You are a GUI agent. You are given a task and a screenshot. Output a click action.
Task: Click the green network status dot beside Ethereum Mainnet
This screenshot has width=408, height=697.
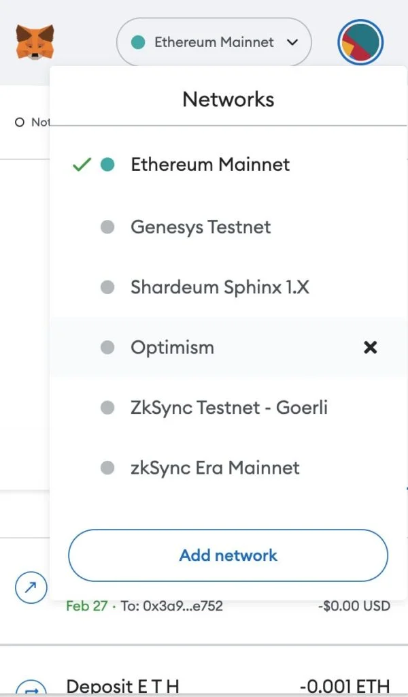pos(138,42)
